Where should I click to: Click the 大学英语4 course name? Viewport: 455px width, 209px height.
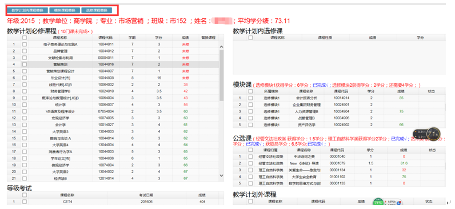61,145
